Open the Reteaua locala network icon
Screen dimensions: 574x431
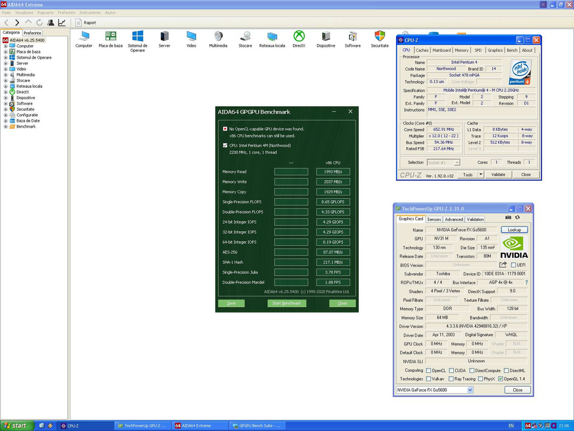pos(272,39)
